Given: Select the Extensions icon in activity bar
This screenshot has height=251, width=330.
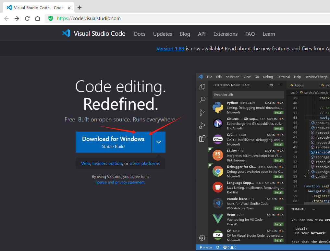Looking at the screenshot, I should [202, 138].
